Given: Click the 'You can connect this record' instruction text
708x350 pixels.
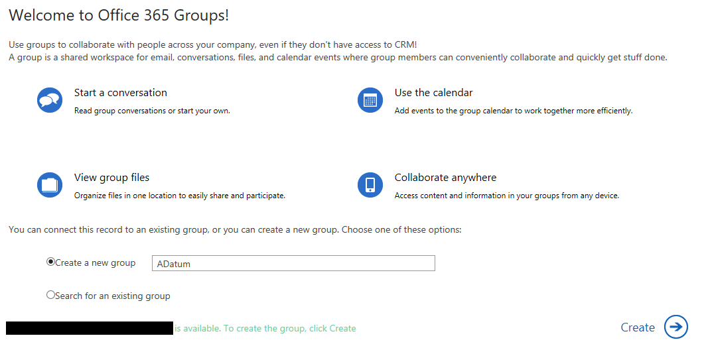Looking at the screenshot, I should [235, 229].
